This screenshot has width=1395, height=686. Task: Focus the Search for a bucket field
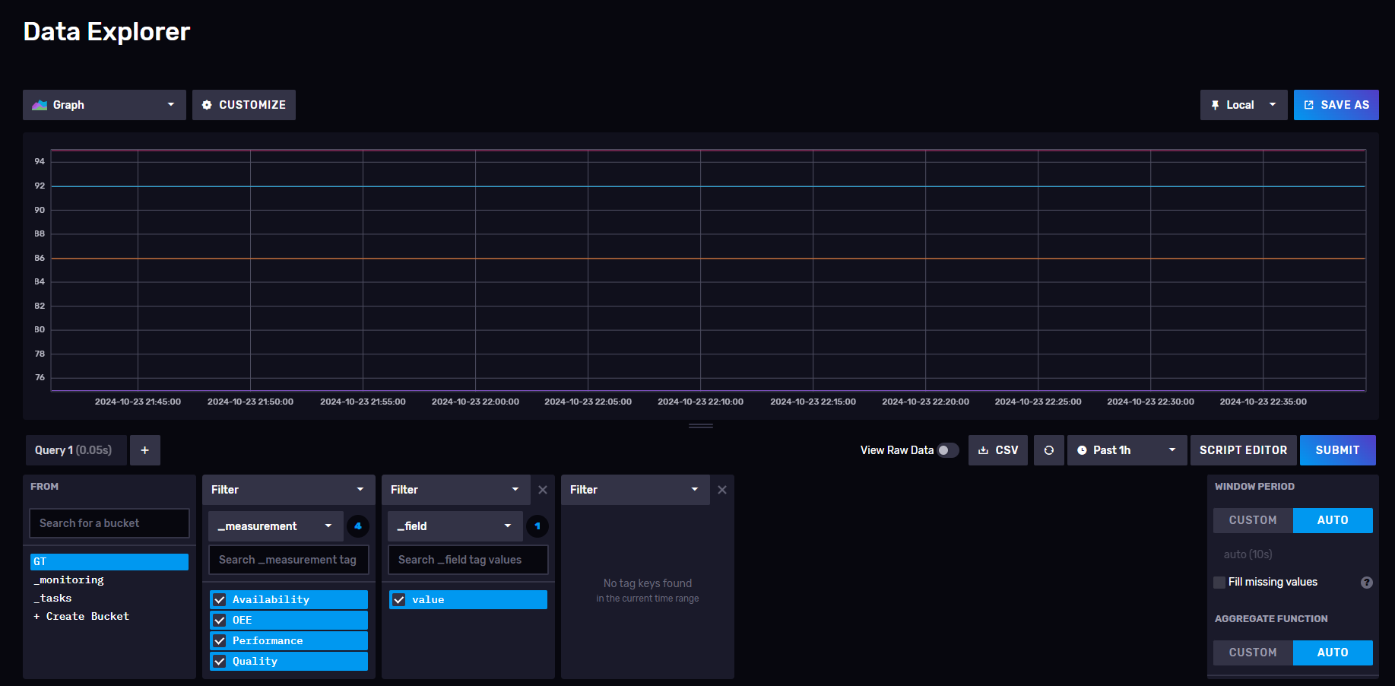pos(109,523)
